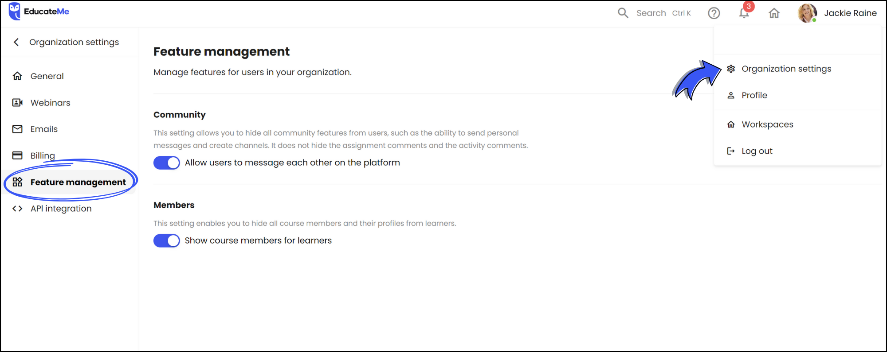The height and width of the screenshot is (353, 887).
Task: Toggle Allow users to message each other
Action: 167,163
